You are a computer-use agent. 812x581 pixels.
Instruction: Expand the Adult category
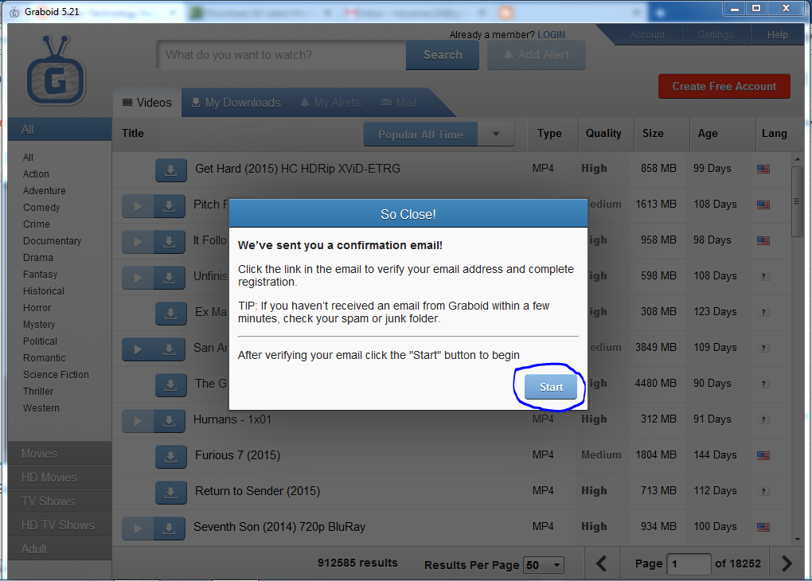60,549
